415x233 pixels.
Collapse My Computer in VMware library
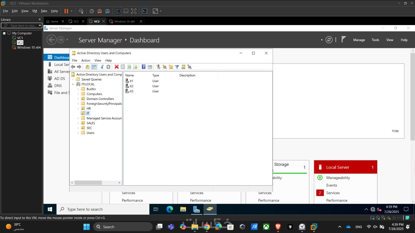tap(4, 33)
